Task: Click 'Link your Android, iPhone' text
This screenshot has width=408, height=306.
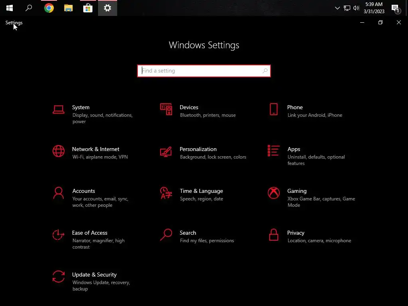Action: click(315, 115)
